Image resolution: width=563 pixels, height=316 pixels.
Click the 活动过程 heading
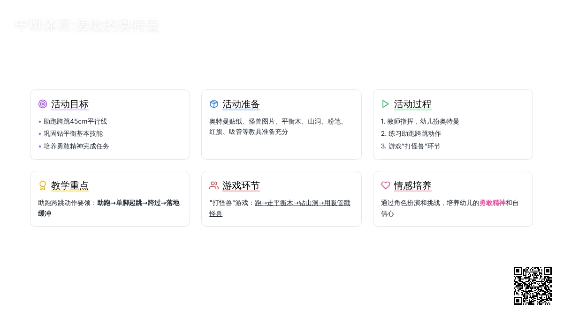413,104
